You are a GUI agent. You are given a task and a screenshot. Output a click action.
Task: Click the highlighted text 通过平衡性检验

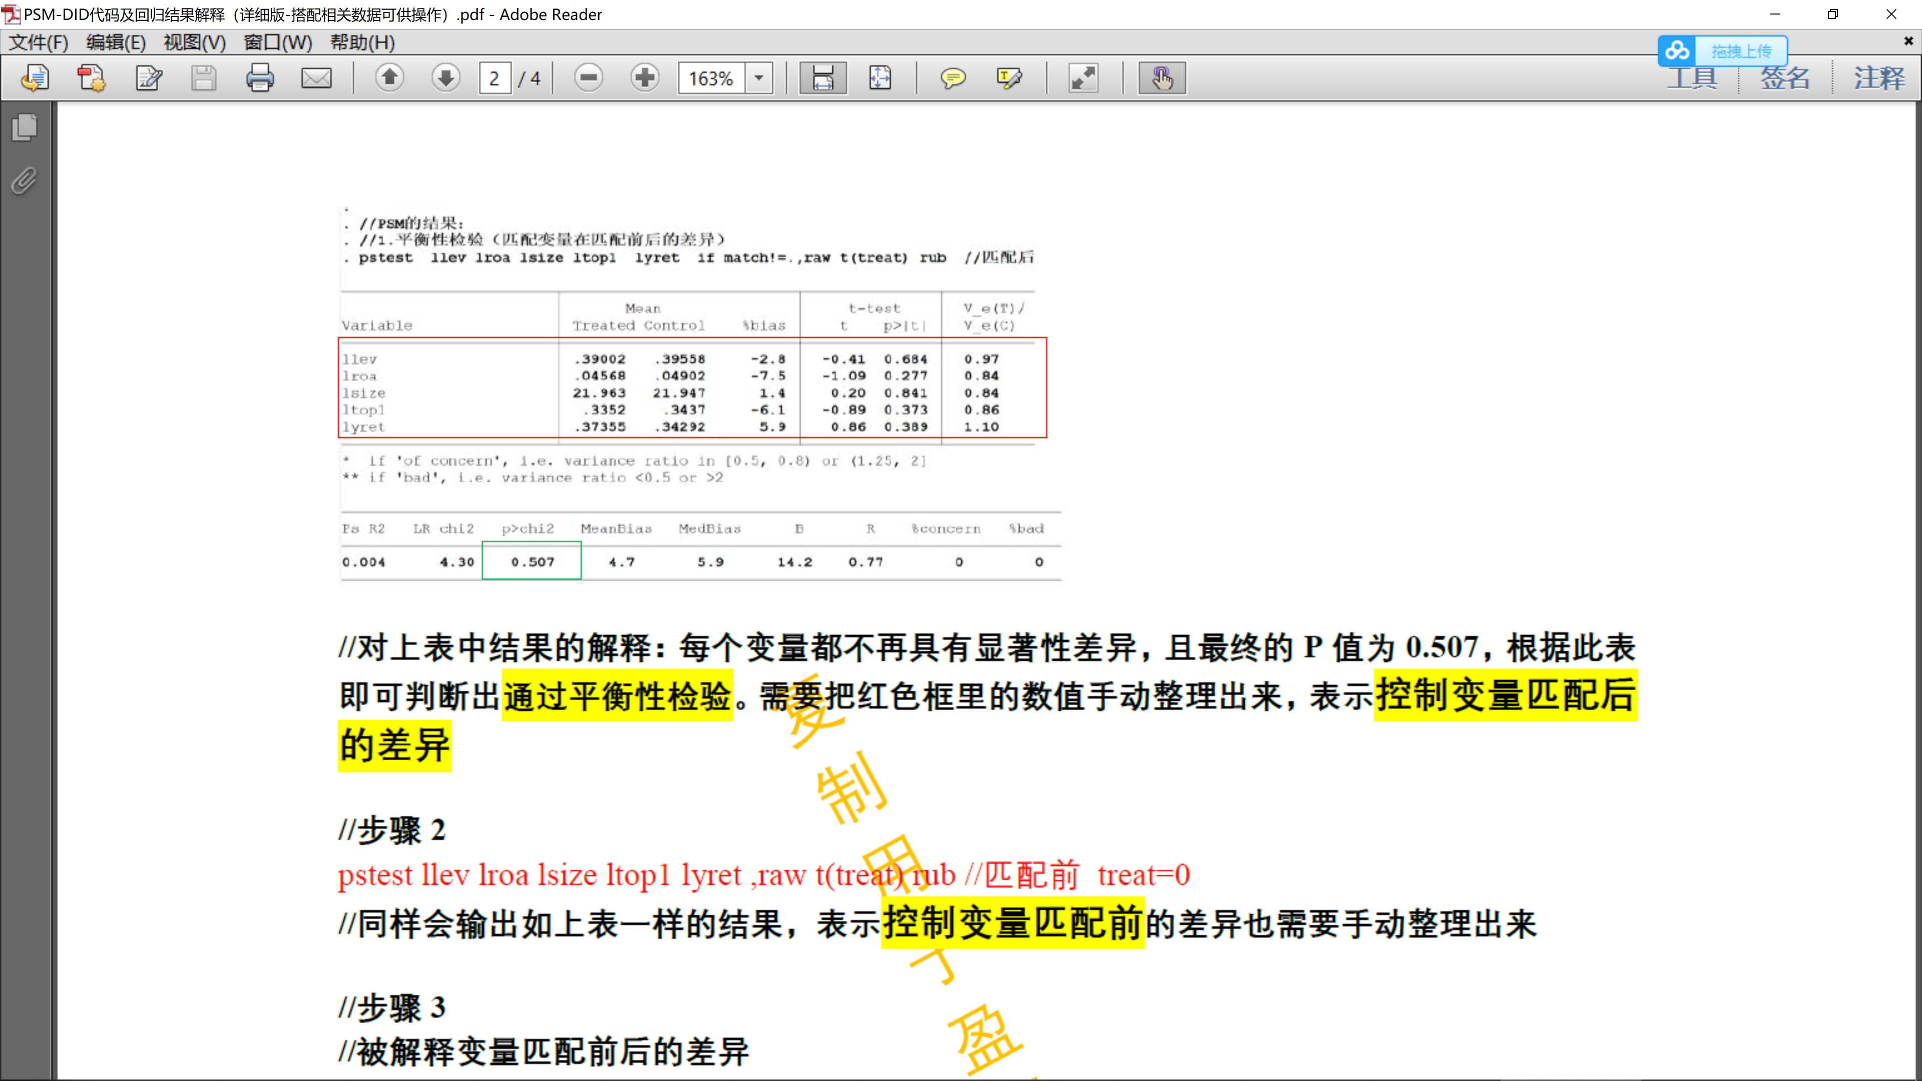click(x=617, y=696)
